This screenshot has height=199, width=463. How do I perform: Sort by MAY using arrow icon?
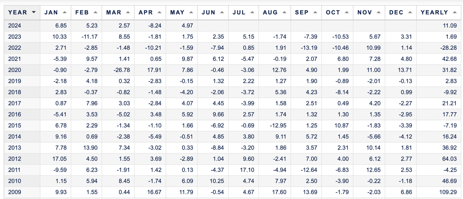[191, 12]
